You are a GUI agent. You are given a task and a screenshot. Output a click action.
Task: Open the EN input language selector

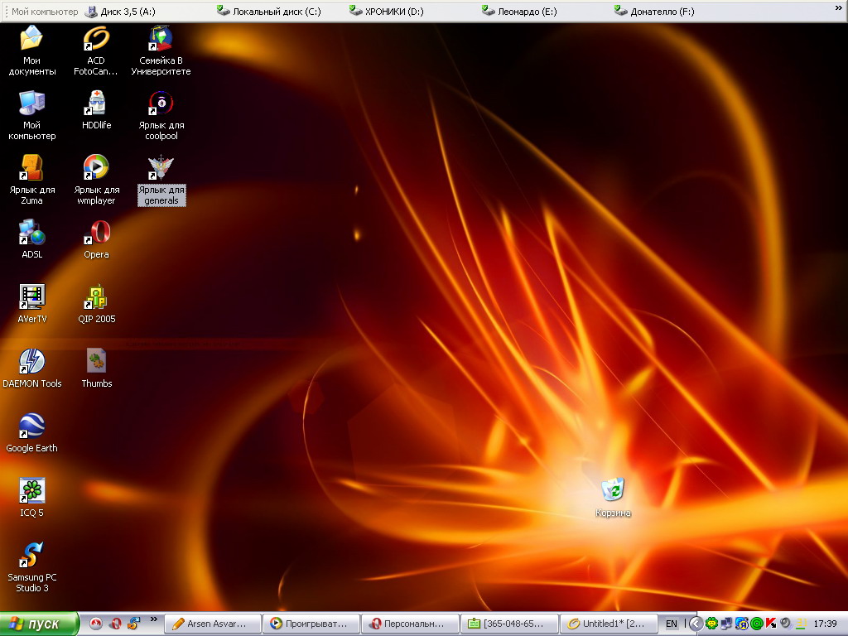671,624
